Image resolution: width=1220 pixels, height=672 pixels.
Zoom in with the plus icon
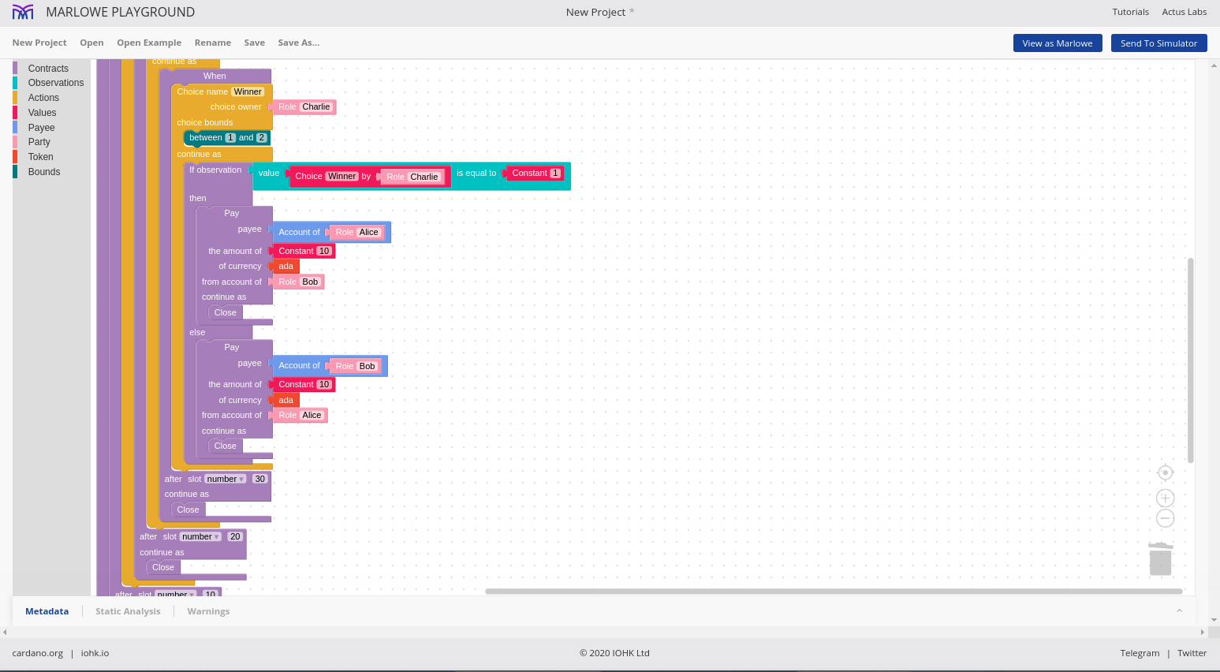coord(1165,498)
